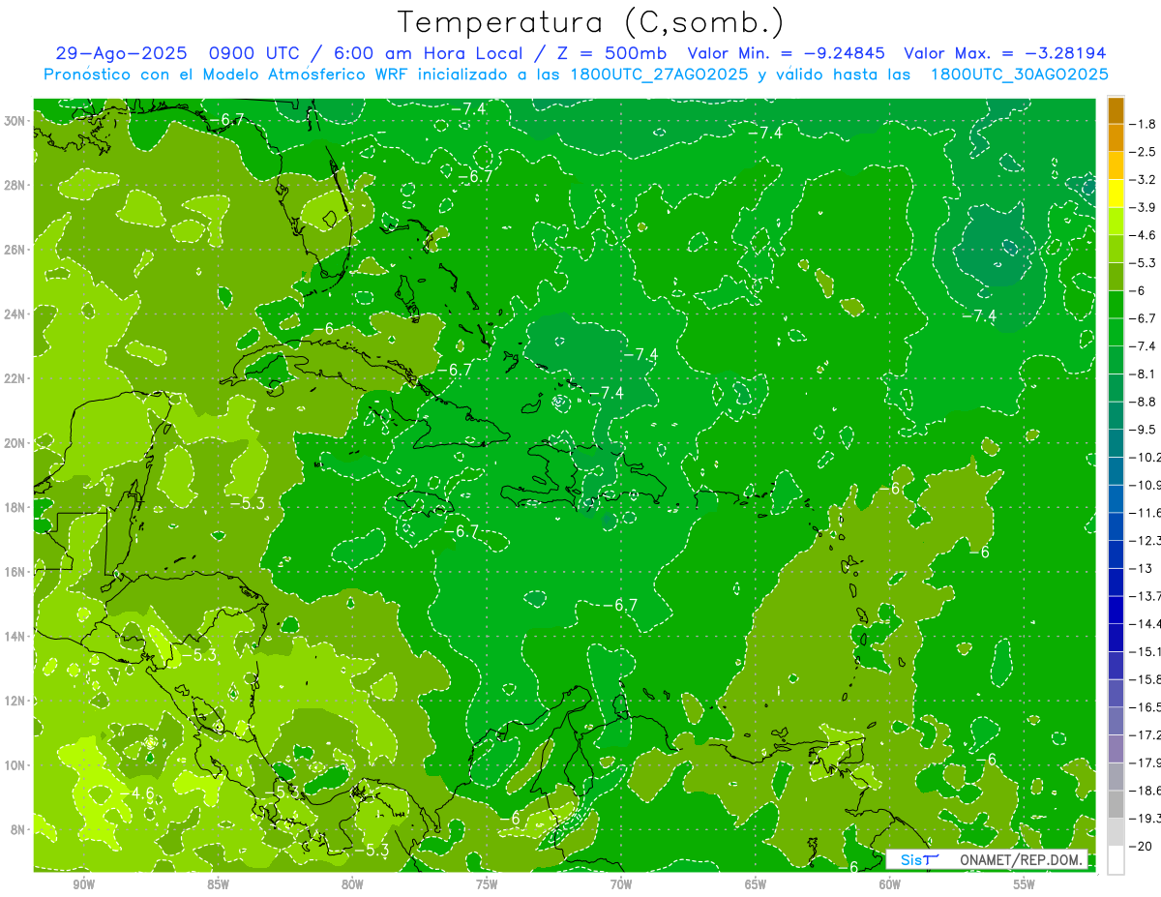Click the 'Valor Max. = -3.28194' readout
The width and height of the screenshot is (1161, 897).
point(1004,53)
